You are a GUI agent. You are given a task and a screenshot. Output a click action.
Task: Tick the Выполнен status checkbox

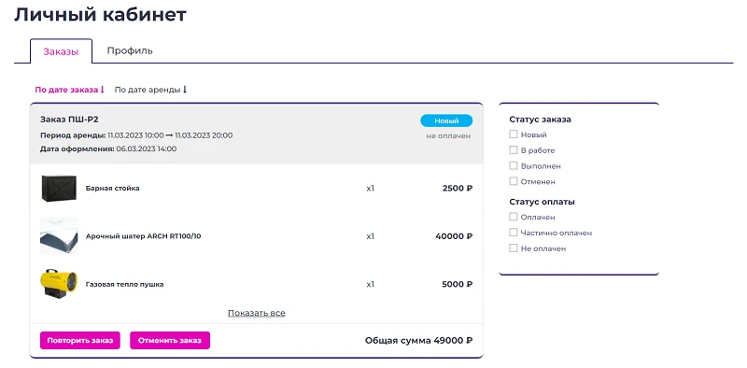click(x=513, y=165)
